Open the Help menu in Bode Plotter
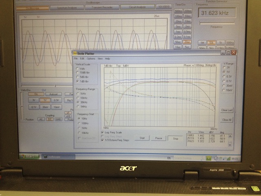Viewport: 261px width, 196px height. [x=107, y=58]
